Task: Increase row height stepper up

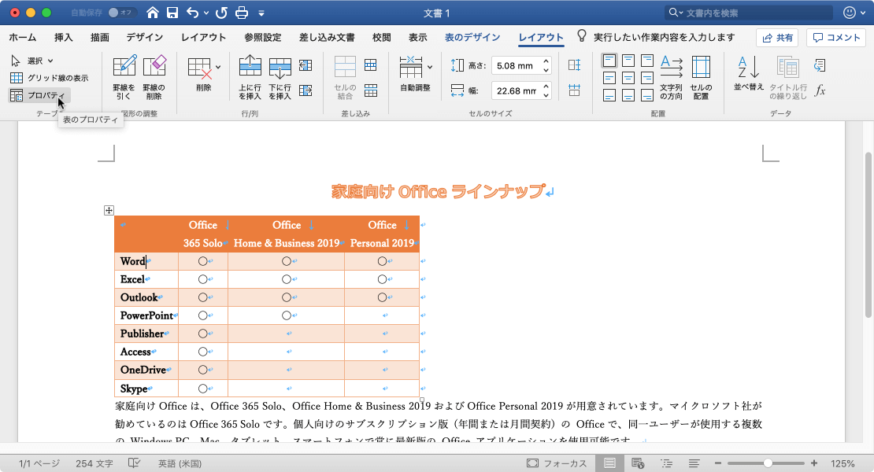Action: 546,61
